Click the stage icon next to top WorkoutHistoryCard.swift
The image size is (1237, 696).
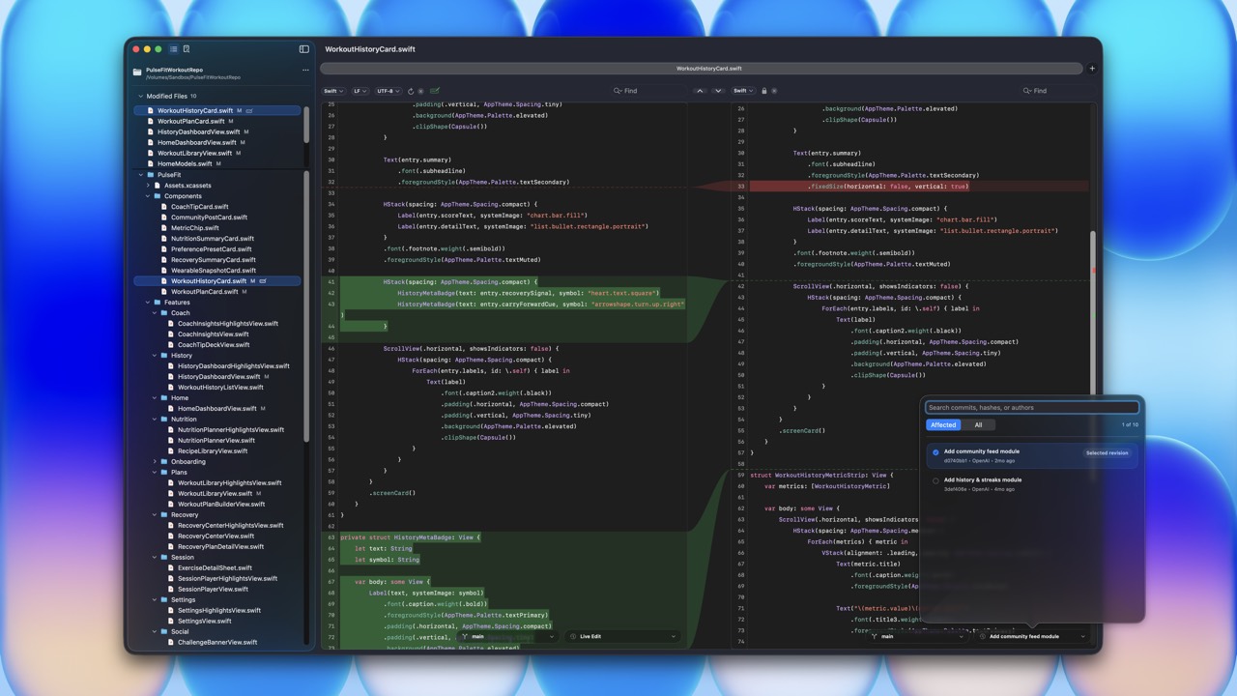249,110
